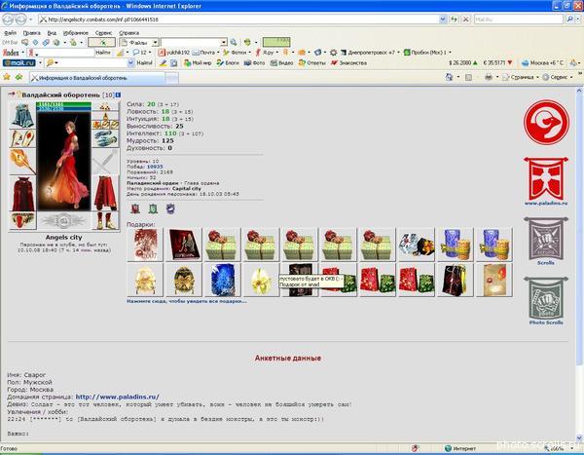584x455 pixels.
Task: Click the flaming staff weapon slot
Action: click(22, 162)
